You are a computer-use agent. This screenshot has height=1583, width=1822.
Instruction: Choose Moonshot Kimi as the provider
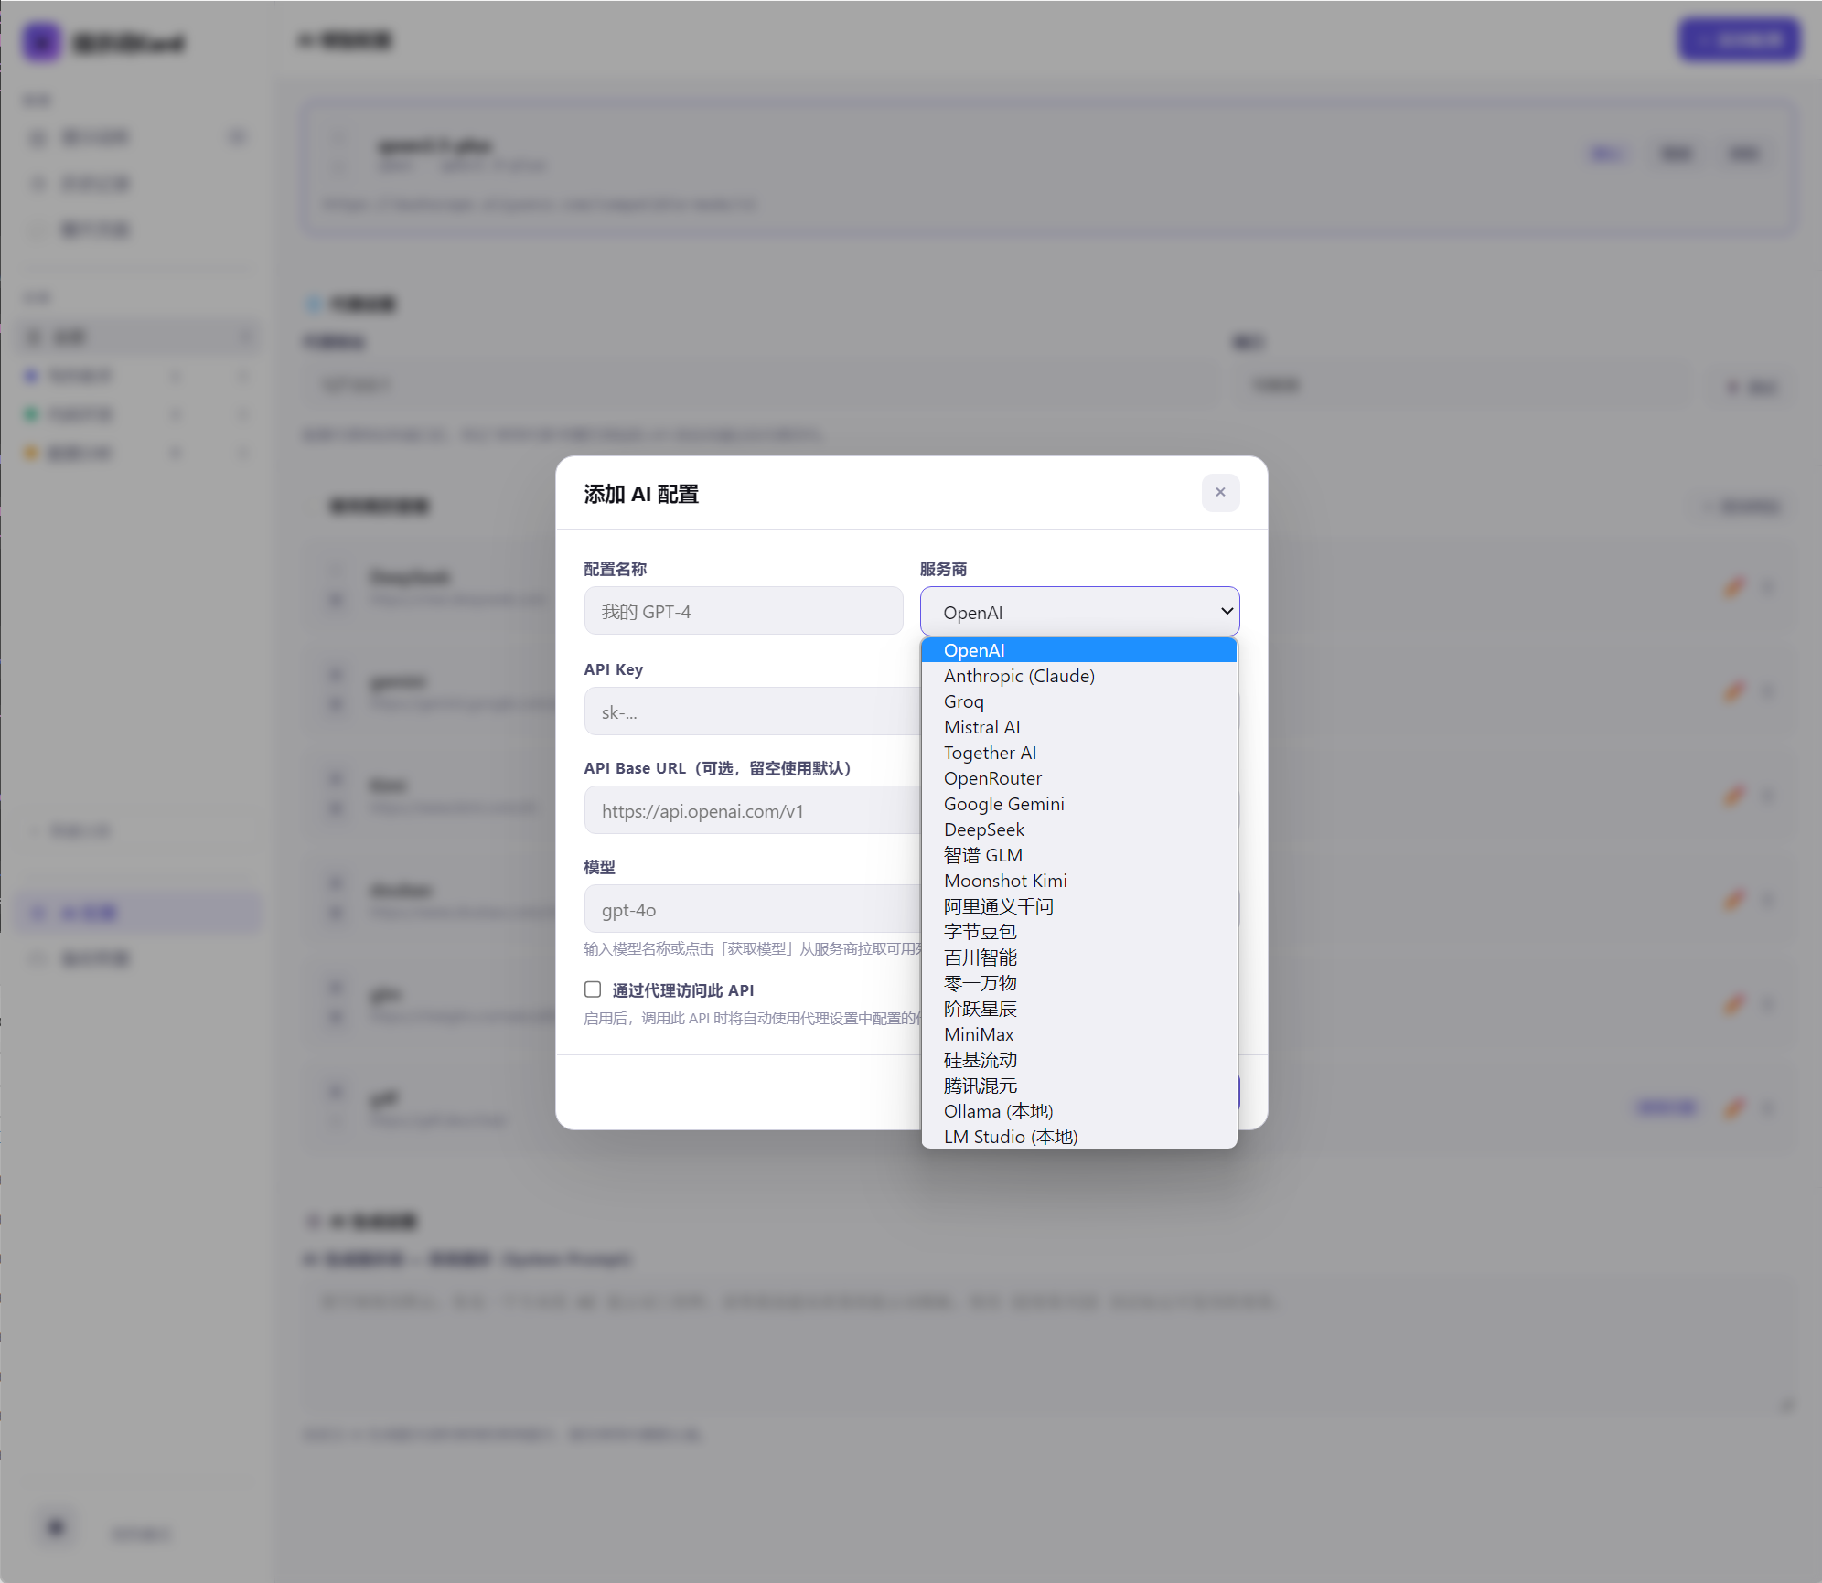tap(1079, 881)
